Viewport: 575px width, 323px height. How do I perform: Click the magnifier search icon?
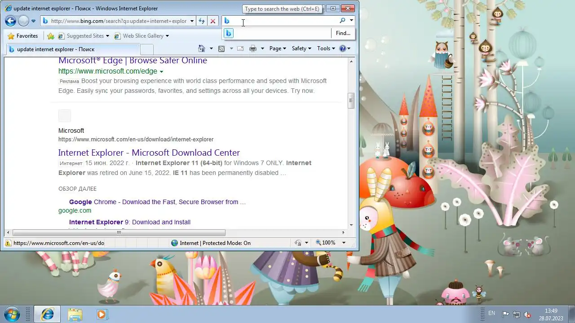(x=342, y=21)
